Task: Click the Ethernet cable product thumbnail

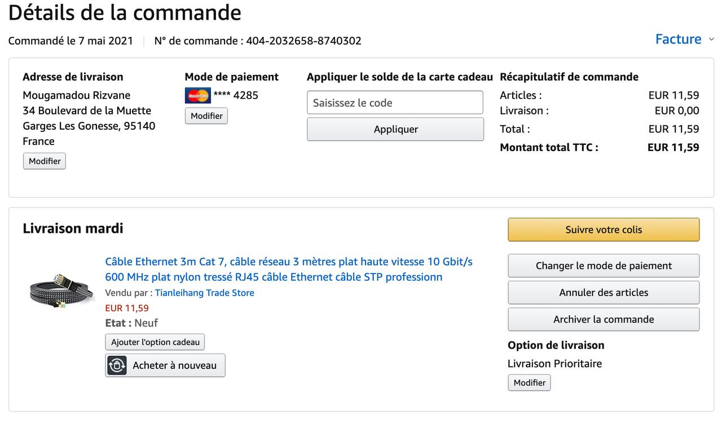Action: (56, 291)
